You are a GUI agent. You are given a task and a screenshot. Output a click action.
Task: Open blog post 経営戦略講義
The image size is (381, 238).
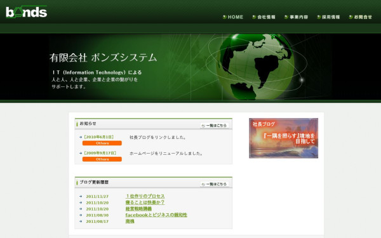click(x=138, y=209)
